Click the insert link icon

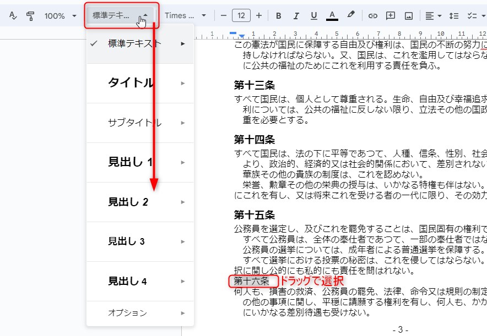[x=373, y=15]
